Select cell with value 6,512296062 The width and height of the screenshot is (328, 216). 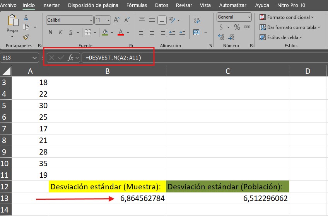point(227,198)
